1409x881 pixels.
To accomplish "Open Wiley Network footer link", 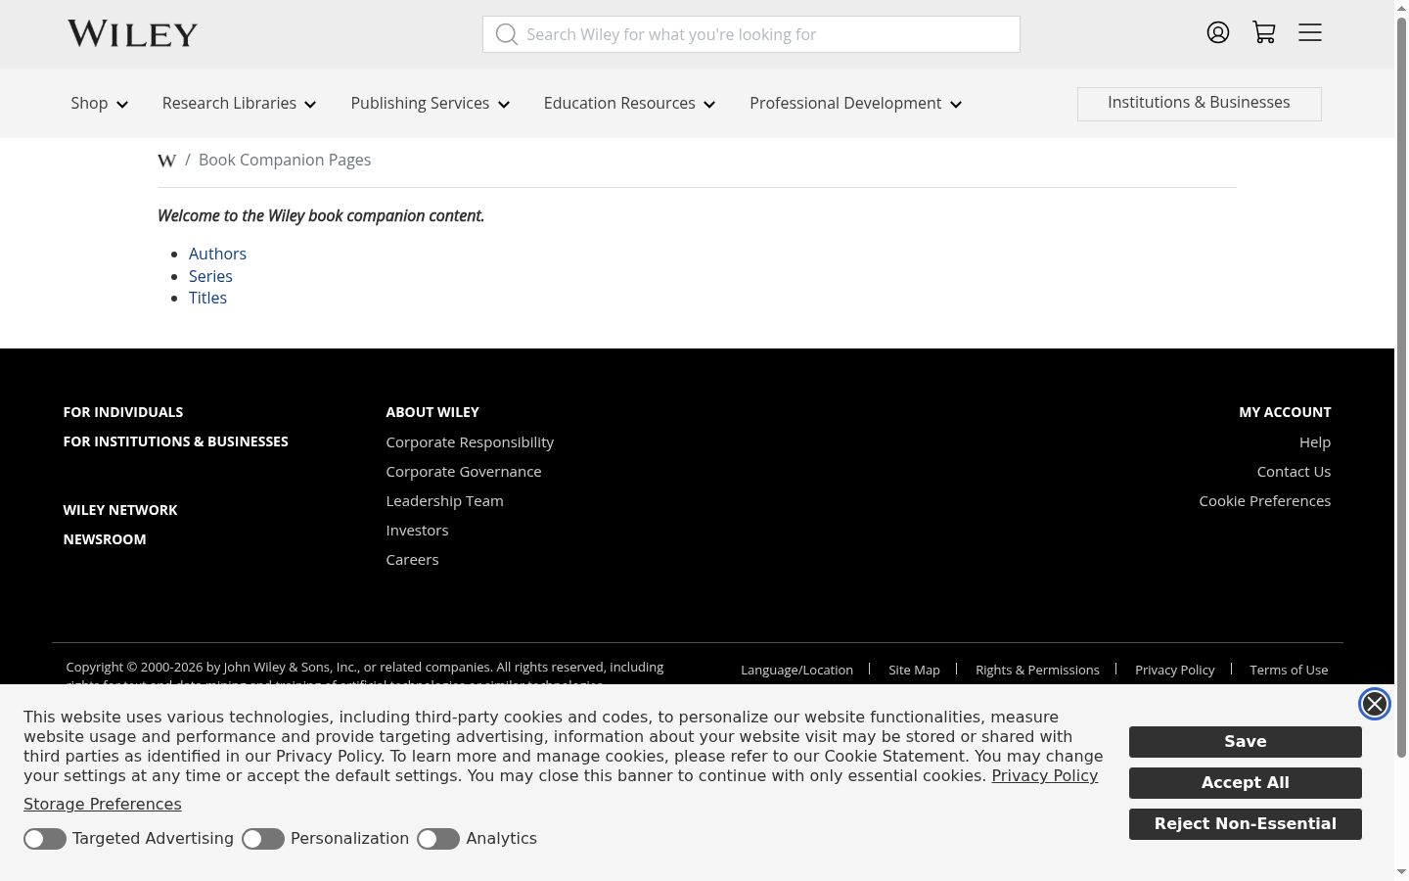I will (120, 510).
